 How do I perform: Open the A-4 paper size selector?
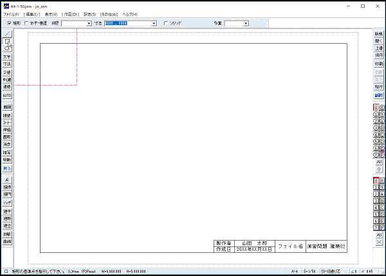pos(295,271)
